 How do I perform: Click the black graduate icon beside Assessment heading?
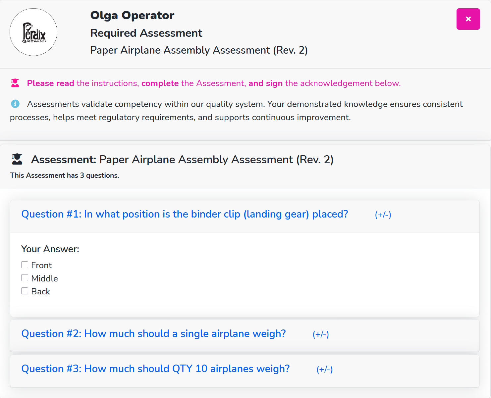click(17, 159)
